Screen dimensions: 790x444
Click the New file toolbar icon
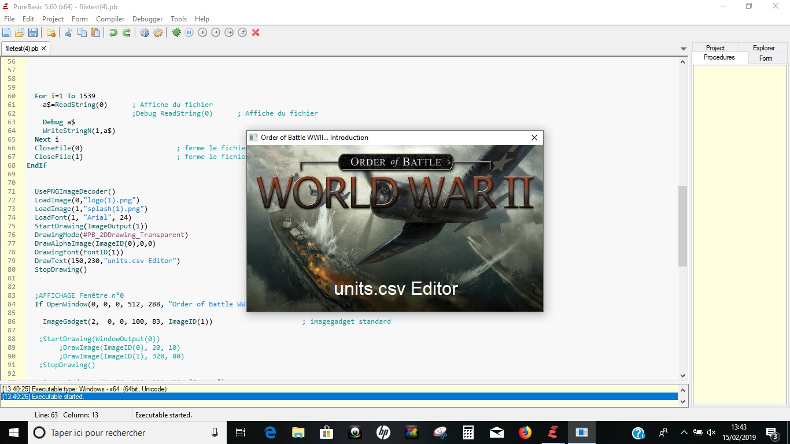click(x=6, y=32)
